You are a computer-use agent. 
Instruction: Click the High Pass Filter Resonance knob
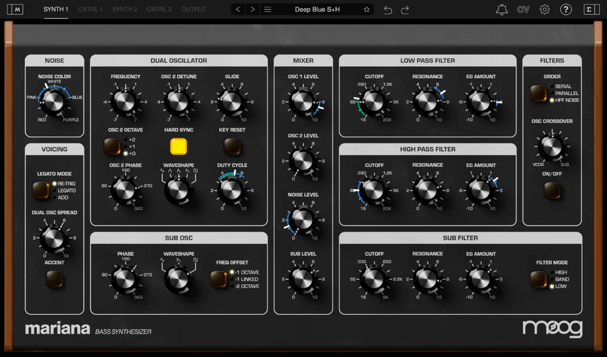pyautogui.click(x=427, y=190)
